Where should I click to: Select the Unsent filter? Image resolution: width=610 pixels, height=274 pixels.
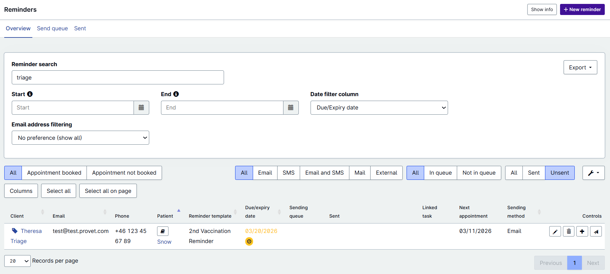click(x=560, y=173)
